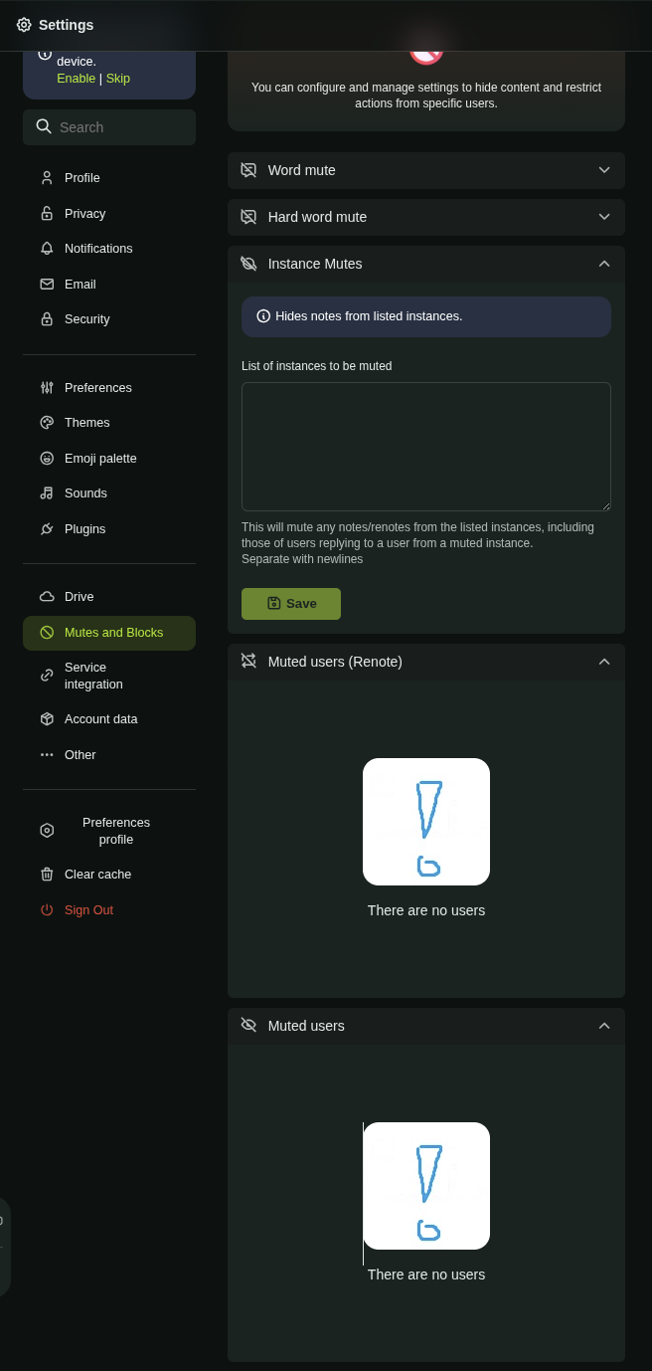
Task: Open the Privacy settings page
Action: click(x=84, y=214)
